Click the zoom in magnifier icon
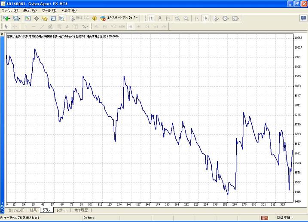This screenshot has height=222, width=308. click(x=177, y=18)
